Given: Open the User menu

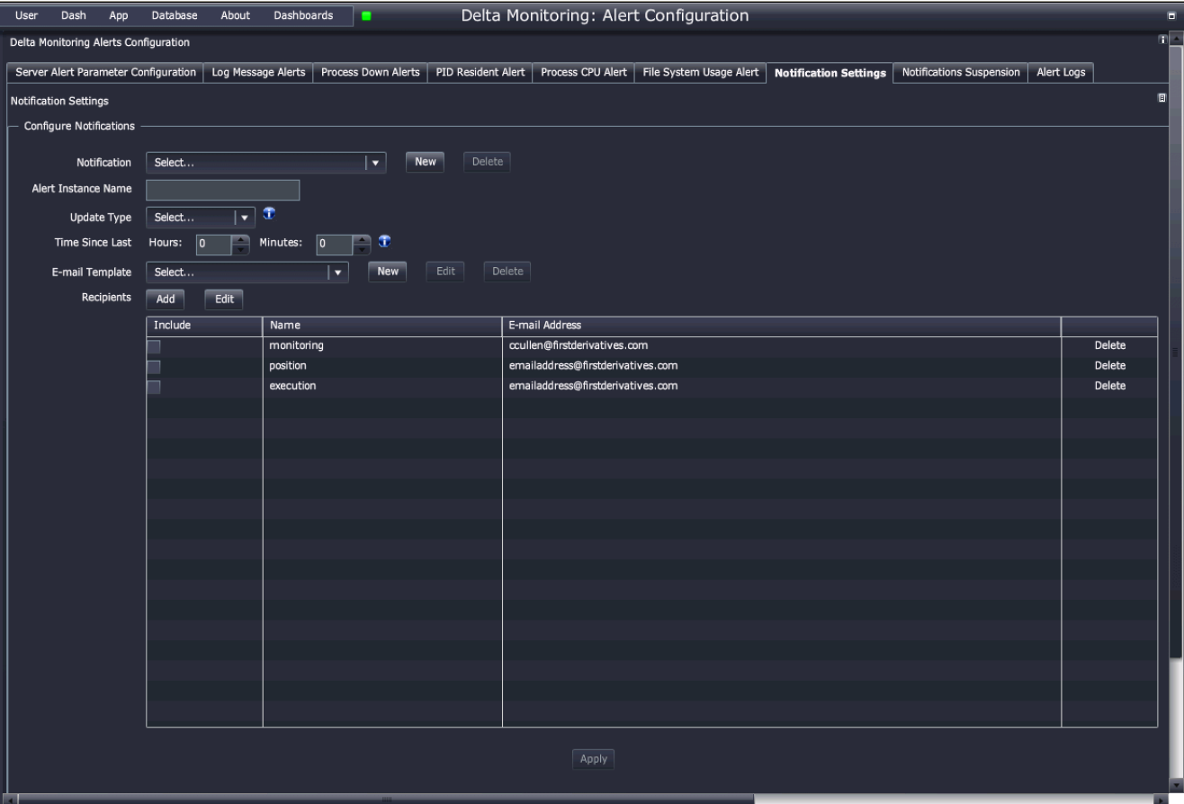Looking at the screenshot, I should tap(26, 15).
